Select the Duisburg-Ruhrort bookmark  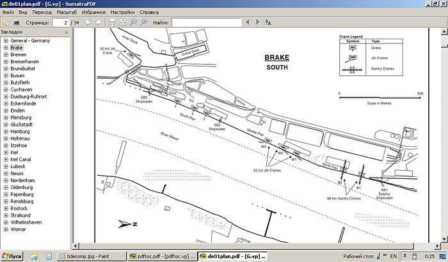(29, 96)
